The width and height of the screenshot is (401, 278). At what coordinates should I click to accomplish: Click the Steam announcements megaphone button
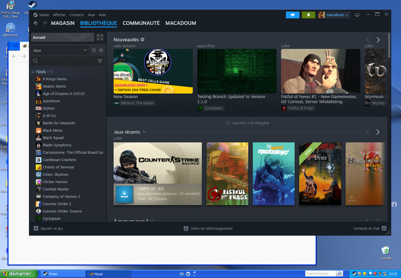[x=293, y=15]
